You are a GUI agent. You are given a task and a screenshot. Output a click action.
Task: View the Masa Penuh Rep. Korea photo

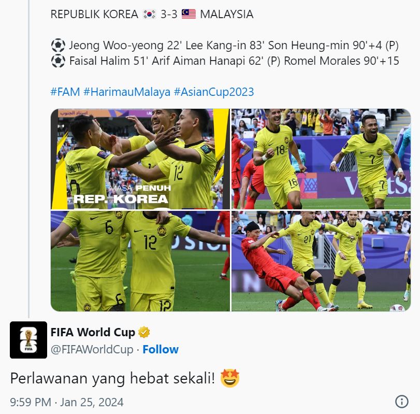(x=140, y=159)
